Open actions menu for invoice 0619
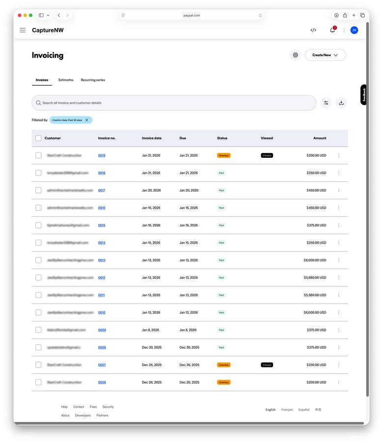The width and height of the screenshot is (383, 443). [338, 156]
